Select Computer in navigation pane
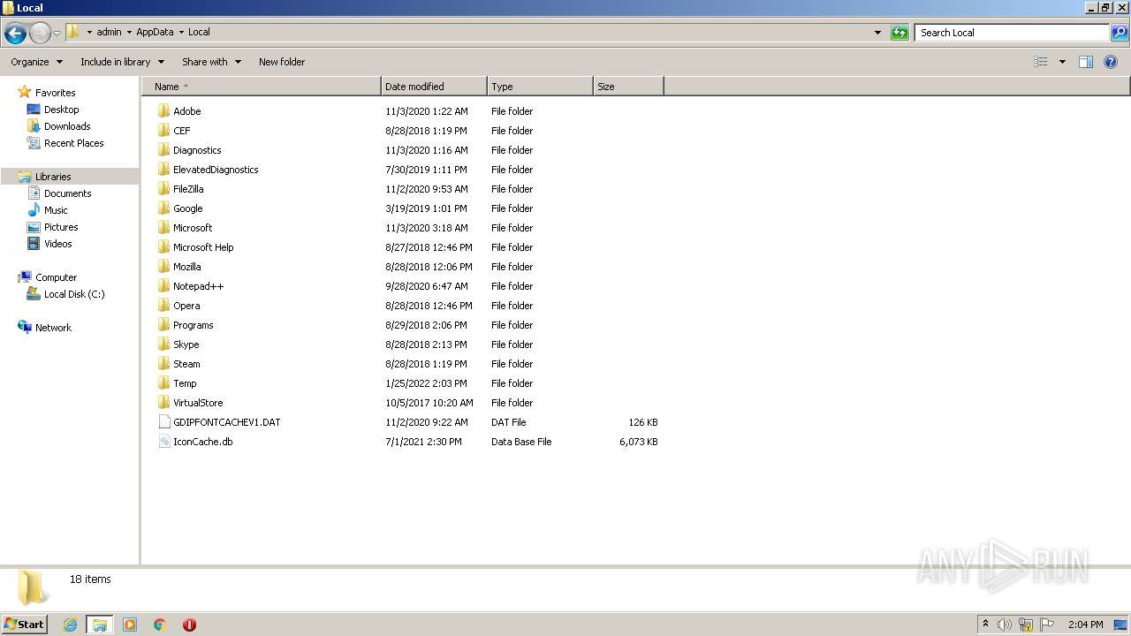 (x=56, y=277)
